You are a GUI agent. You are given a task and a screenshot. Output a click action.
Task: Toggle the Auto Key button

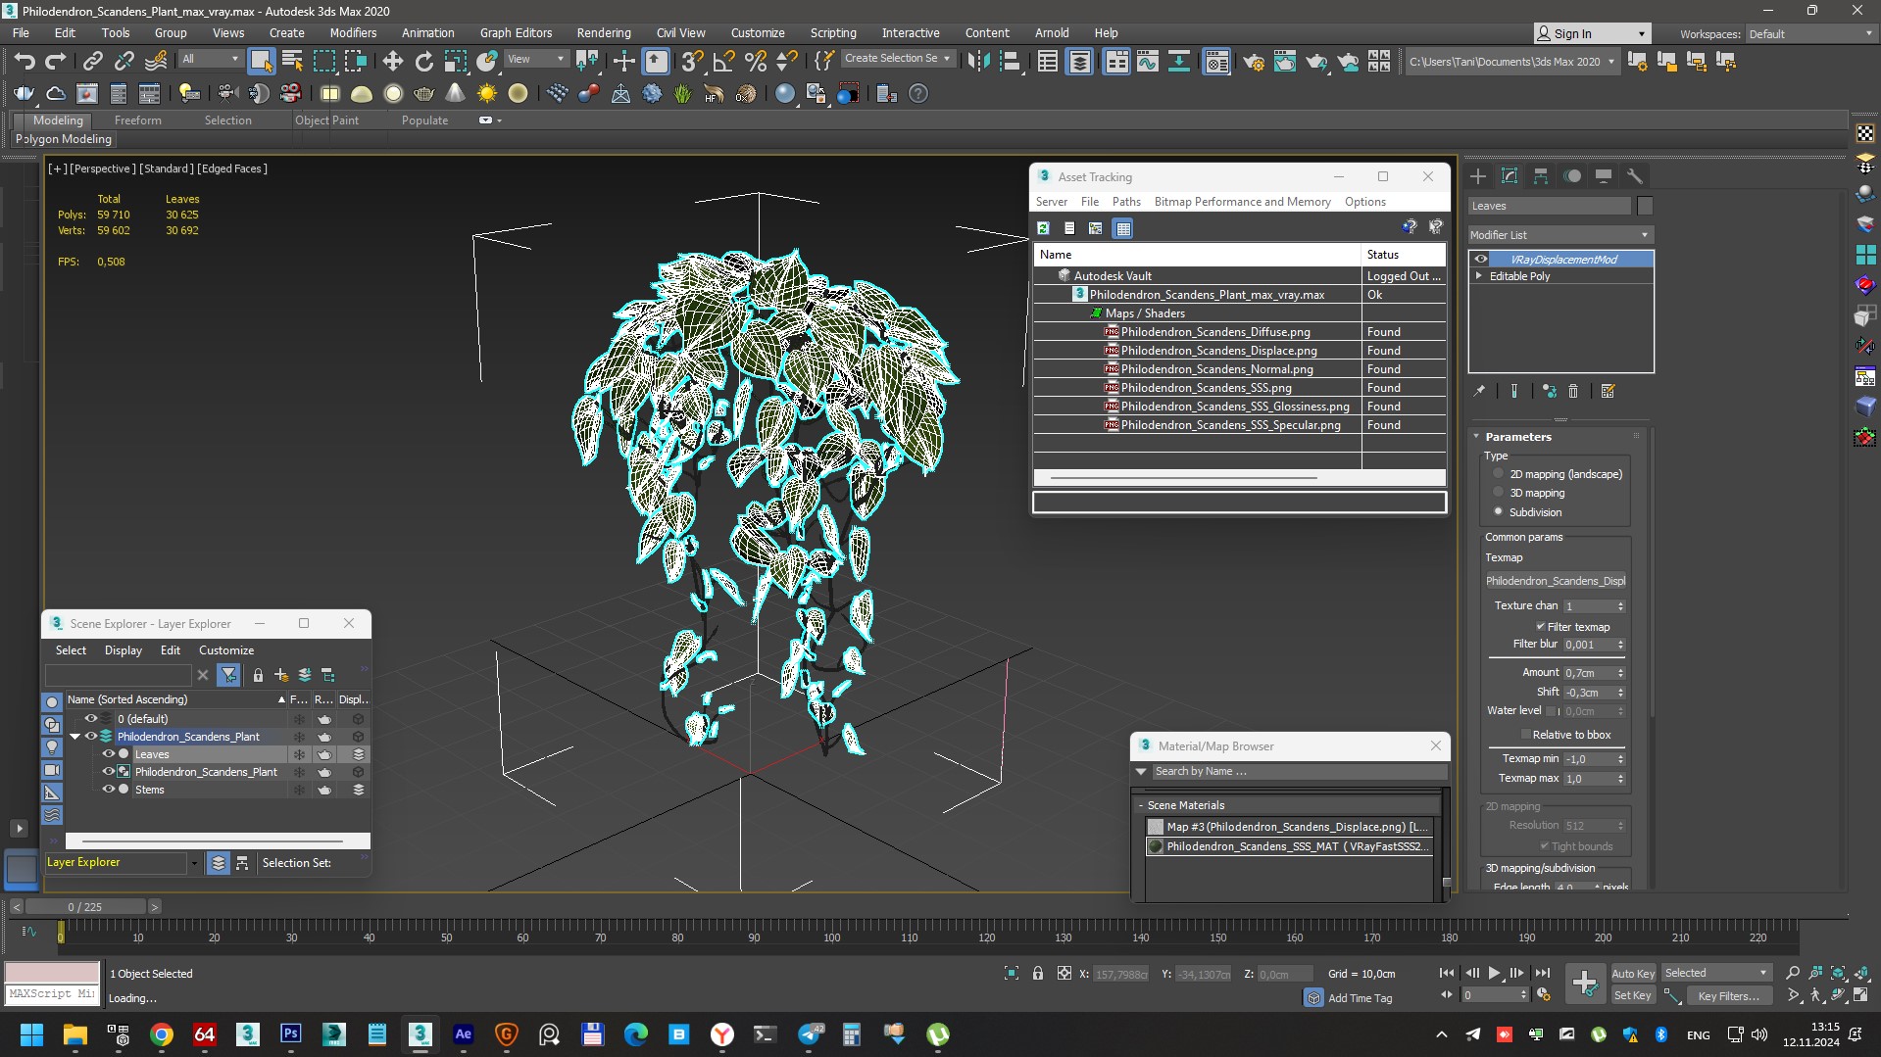[1633, 973]
